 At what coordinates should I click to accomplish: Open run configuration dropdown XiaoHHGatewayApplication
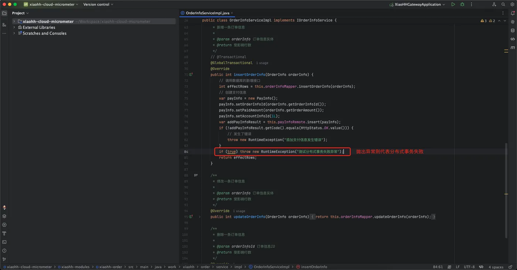pos(417,4)
